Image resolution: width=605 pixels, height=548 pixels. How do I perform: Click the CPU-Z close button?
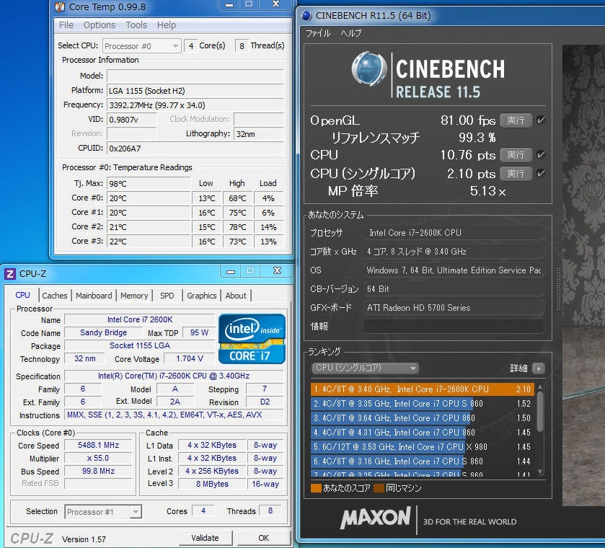tap(277, 270)
